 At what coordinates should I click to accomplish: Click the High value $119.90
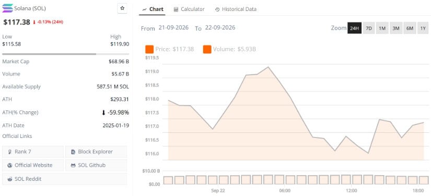tap(120, 44)
